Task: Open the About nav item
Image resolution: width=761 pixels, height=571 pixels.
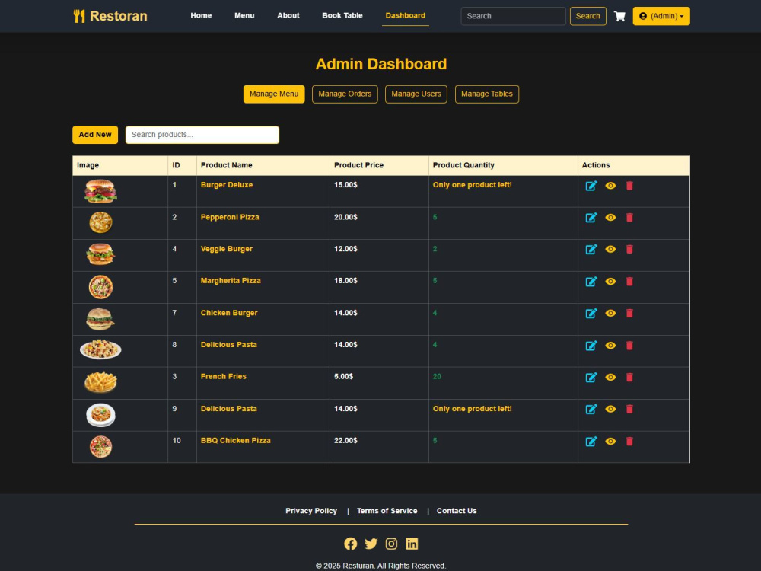Action: pyautogui.click(x=288, y=15)
